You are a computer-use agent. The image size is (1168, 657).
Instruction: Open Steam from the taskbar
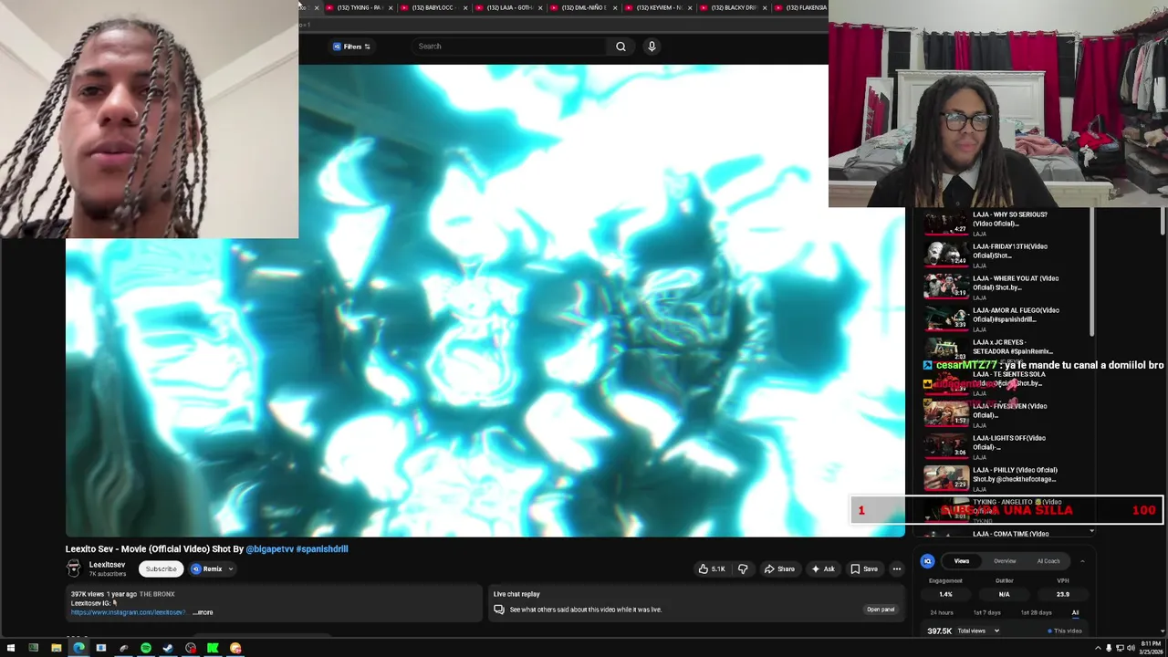tap(168, 648)
